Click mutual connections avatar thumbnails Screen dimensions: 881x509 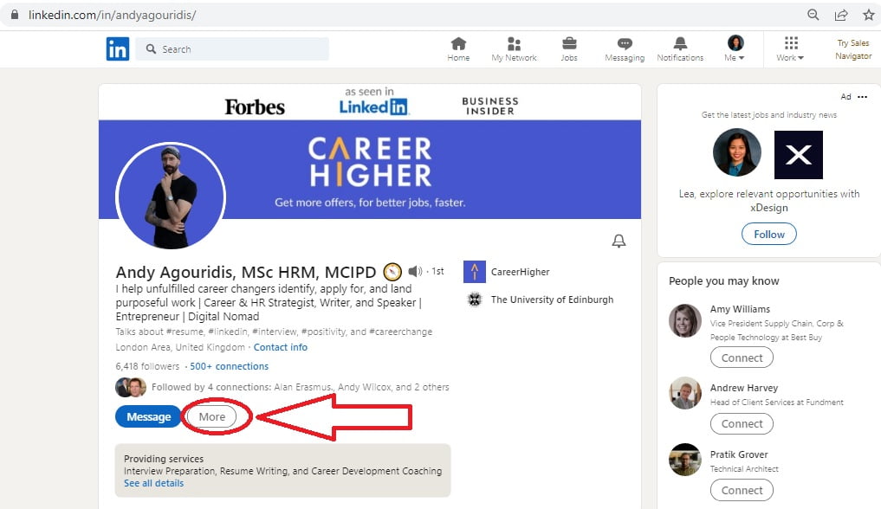point(130,387)
